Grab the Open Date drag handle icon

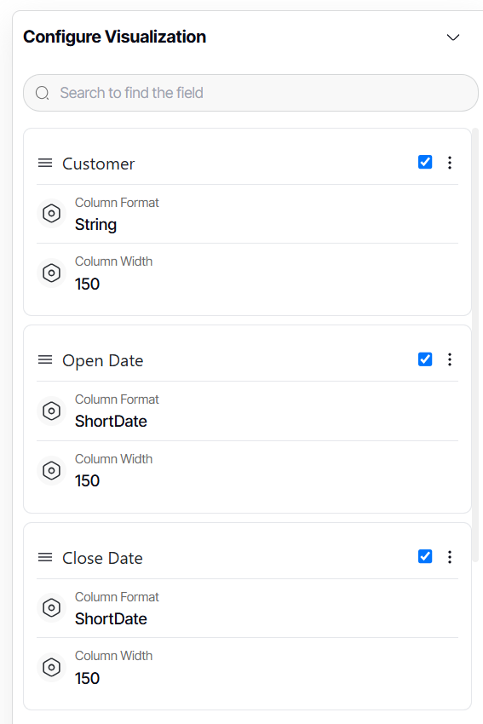[x=45, y=359]
